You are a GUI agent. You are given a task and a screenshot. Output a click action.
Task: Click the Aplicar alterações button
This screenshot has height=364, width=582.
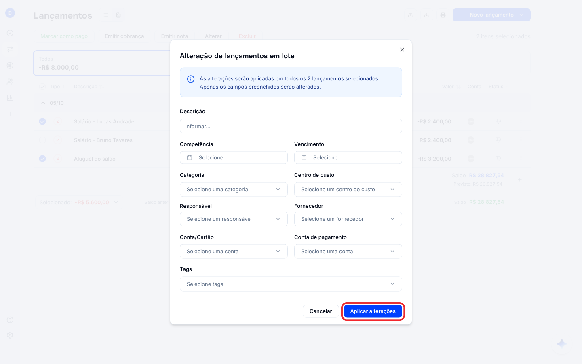373,311
